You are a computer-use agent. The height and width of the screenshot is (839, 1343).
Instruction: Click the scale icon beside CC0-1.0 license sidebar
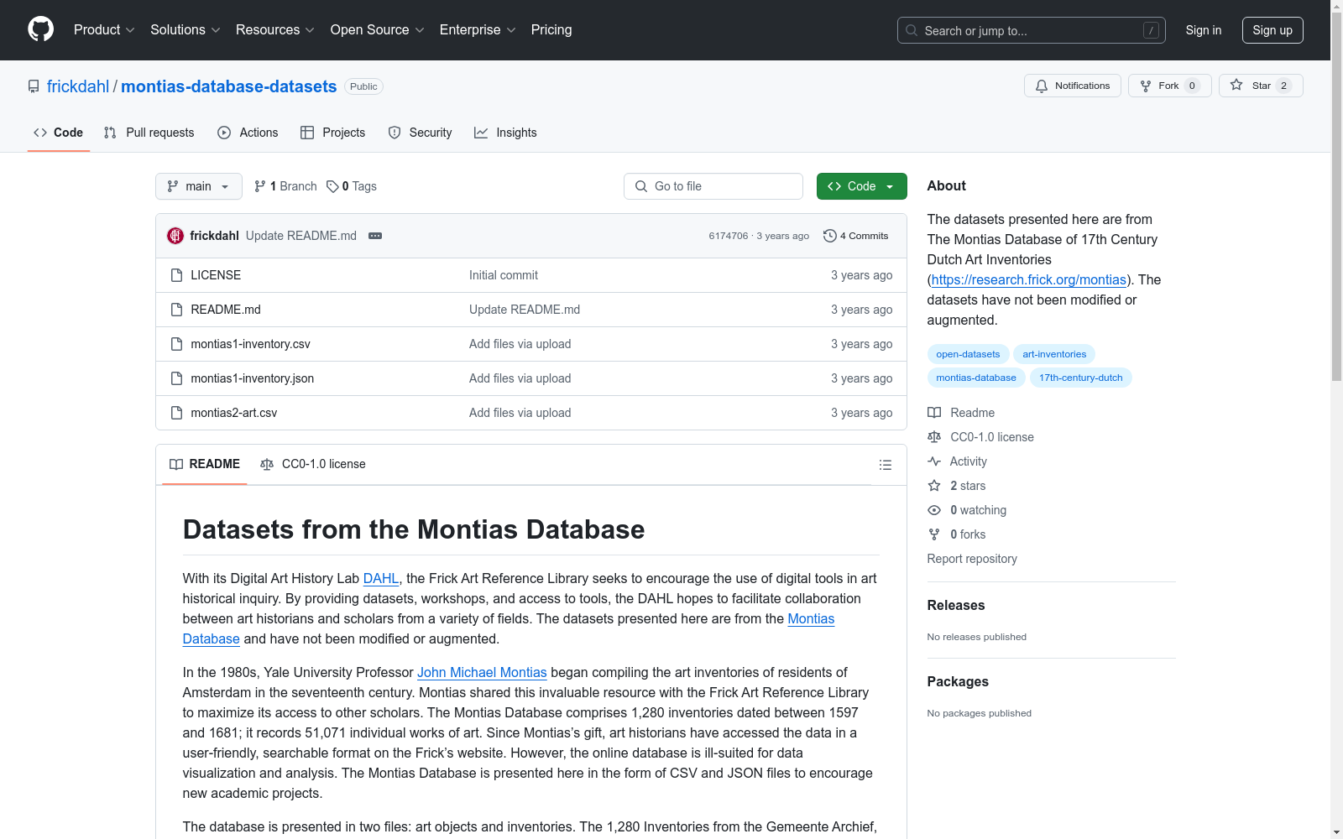pyautogui.click(x=934, y=437)
